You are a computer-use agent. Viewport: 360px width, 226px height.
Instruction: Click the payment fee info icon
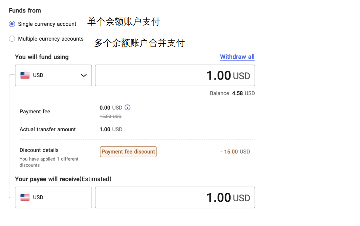click(x=127, y=108)
